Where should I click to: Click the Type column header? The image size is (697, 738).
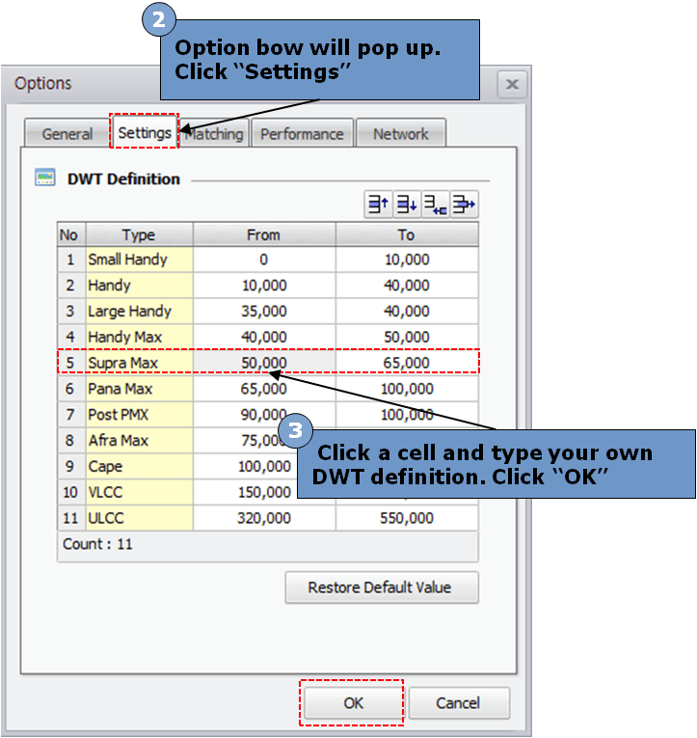[139, 234]
